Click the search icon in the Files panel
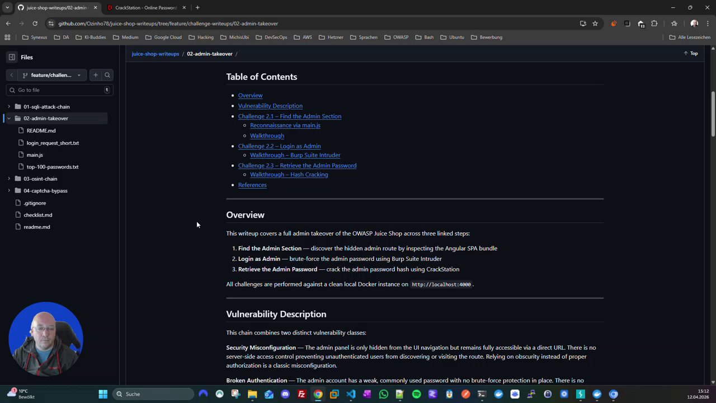 point(107,75)
